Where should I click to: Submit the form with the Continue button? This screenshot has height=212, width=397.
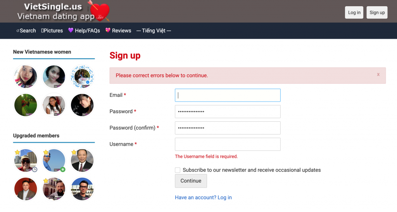[x=191, y=181]
